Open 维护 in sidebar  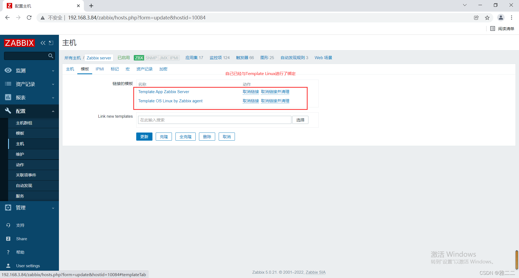pos(34,154)
